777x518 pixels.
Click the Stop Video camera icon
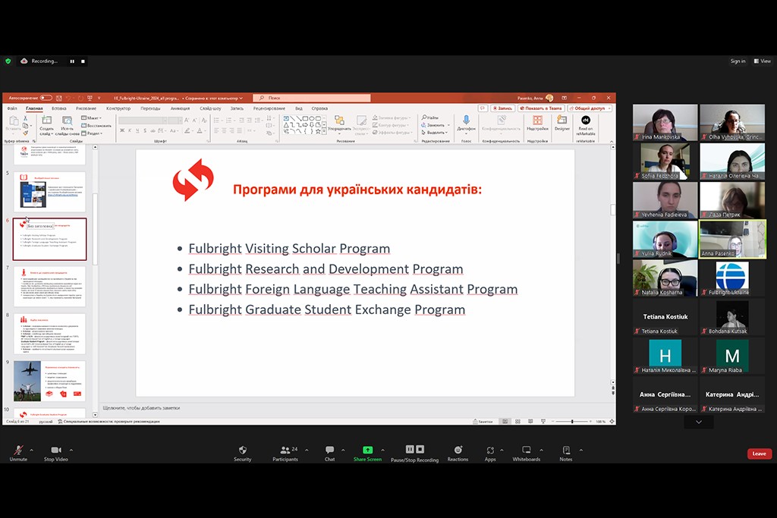coord(55,451)
